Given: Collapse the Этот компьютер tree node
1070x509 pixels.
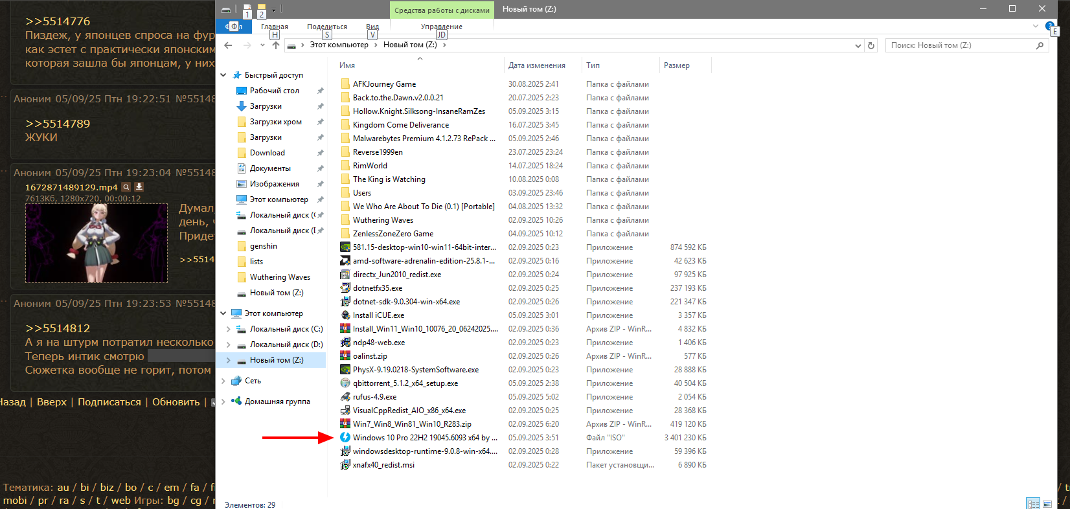Looking at the screenshot, I should tap(223, 313).
